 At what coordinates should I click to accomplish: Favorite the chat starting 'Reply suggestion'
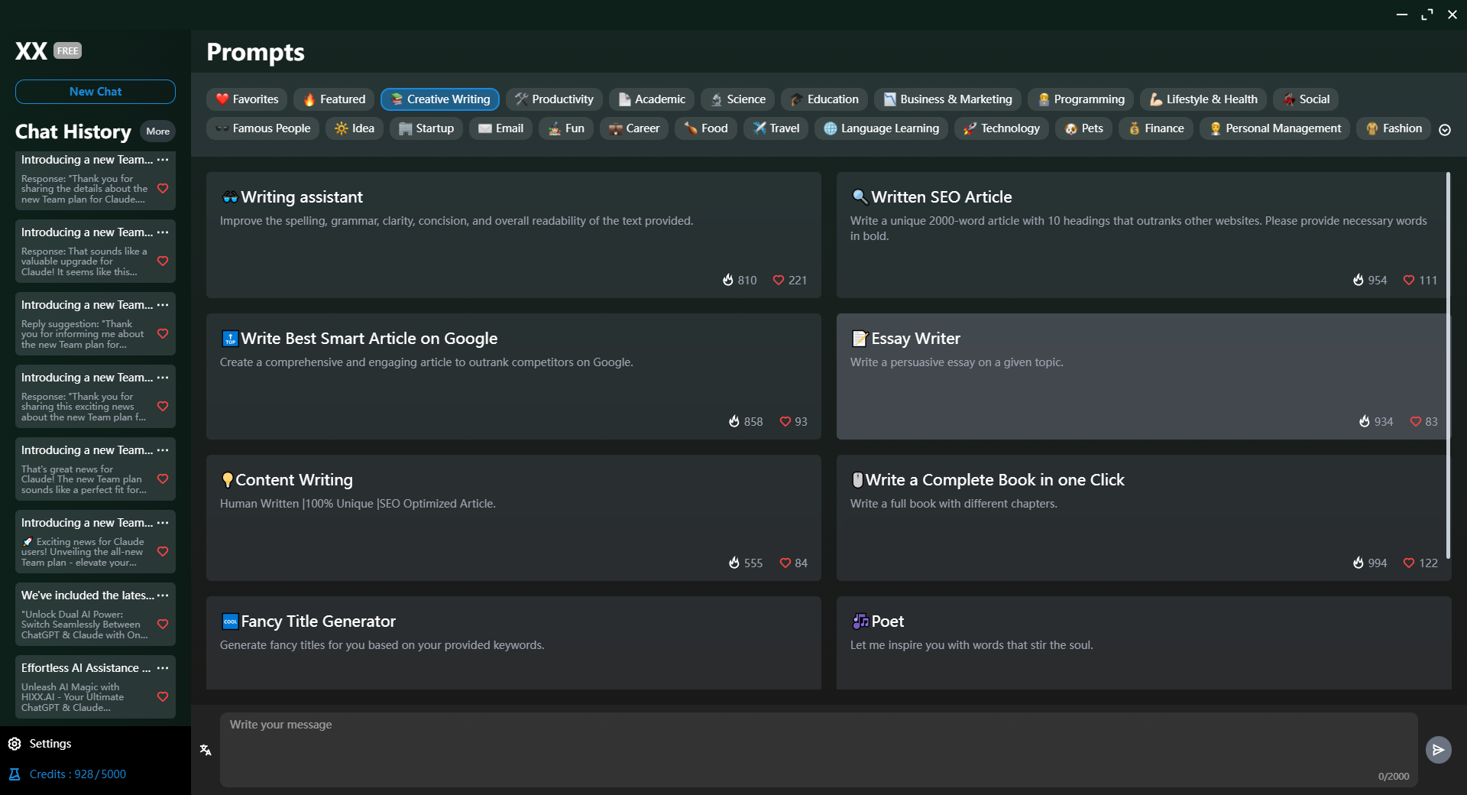[x=163, y=333]
